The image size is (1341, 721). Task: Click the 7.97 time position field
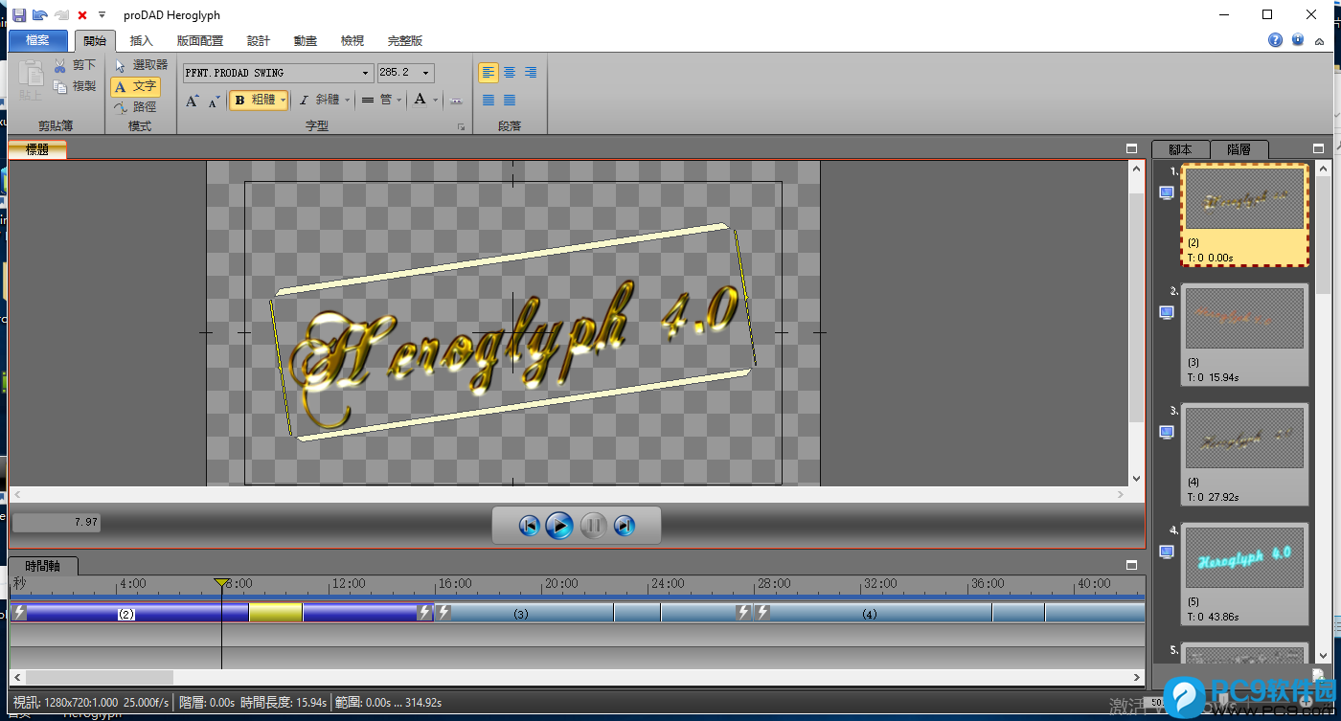pyautogui.click(x=56, y=523)
